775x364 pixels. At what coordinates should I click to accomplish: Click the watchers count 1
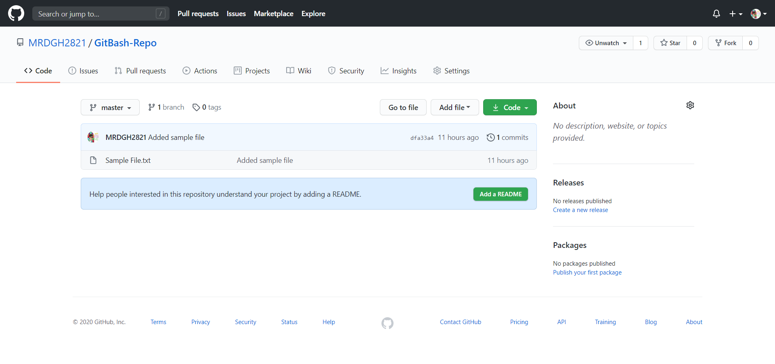pos(641,43)
